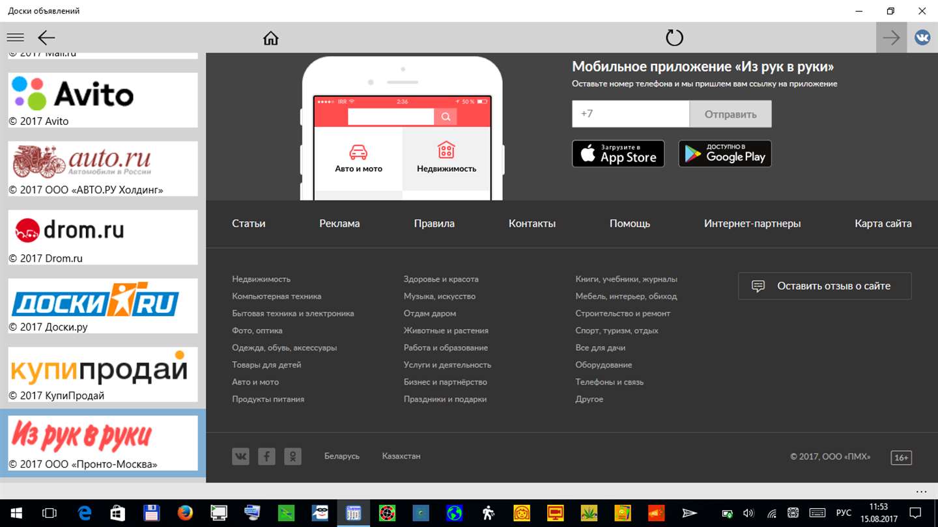
Task: Open the Avito board thumbnail
Action: pyautogui.click(x=103, y=100)
